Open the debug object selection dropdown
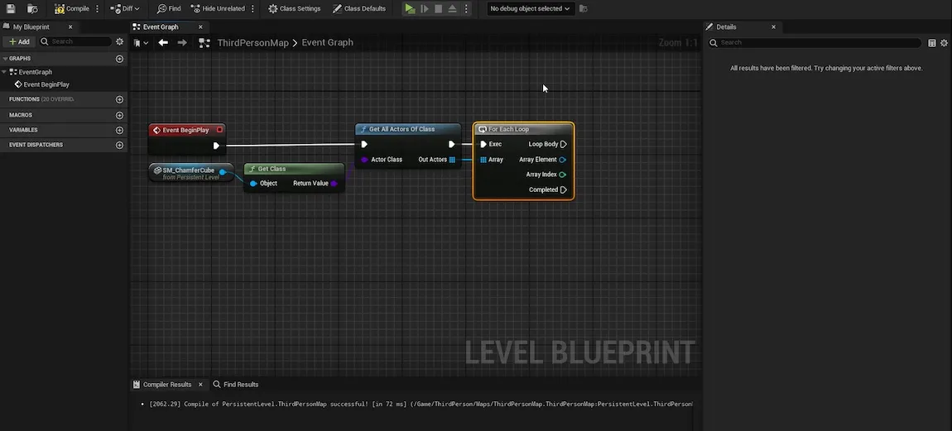 (530, 8)
